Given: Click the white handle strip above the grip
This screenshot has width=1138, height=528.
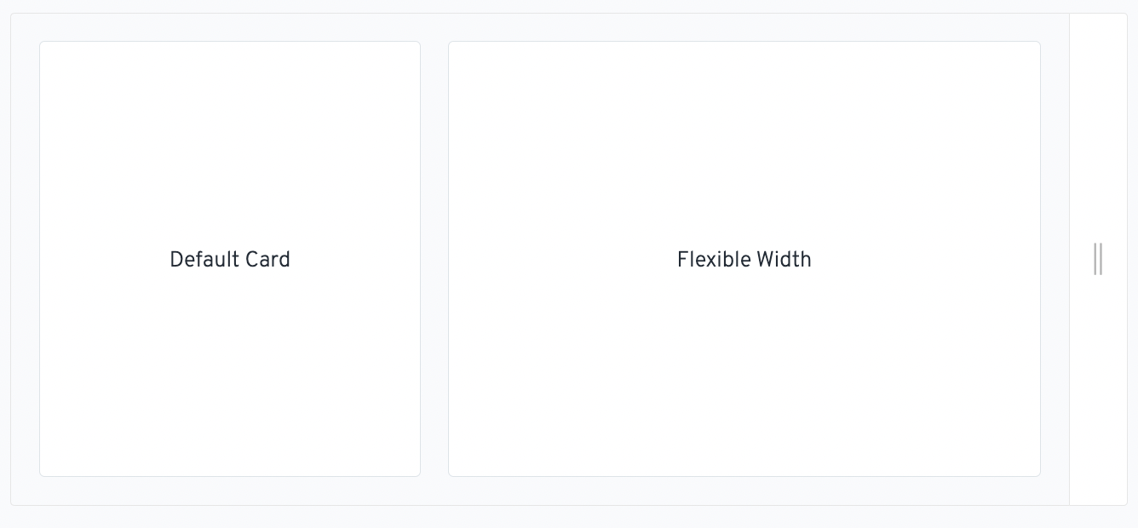Looking at the screenshot, I should tap(1098, 128).
